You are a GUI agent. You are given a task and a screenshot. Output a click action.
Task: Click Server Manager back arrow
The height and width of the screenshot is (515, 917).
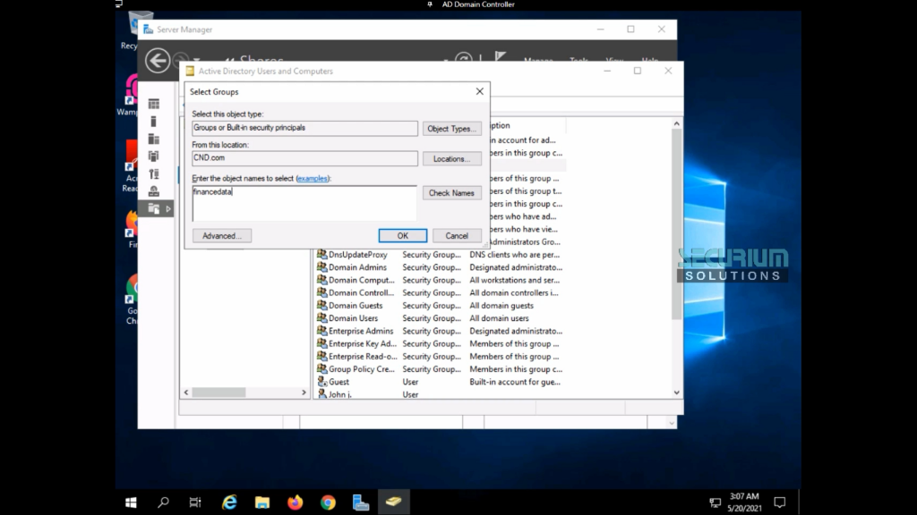coord(158,61)
